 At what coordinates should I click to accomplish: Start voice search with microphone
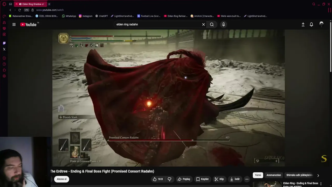(224, 24)
